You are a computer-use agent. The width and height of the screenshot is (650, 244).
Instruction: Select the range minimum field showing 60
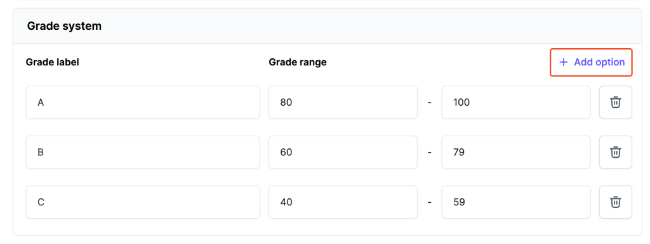click(343, 152)
